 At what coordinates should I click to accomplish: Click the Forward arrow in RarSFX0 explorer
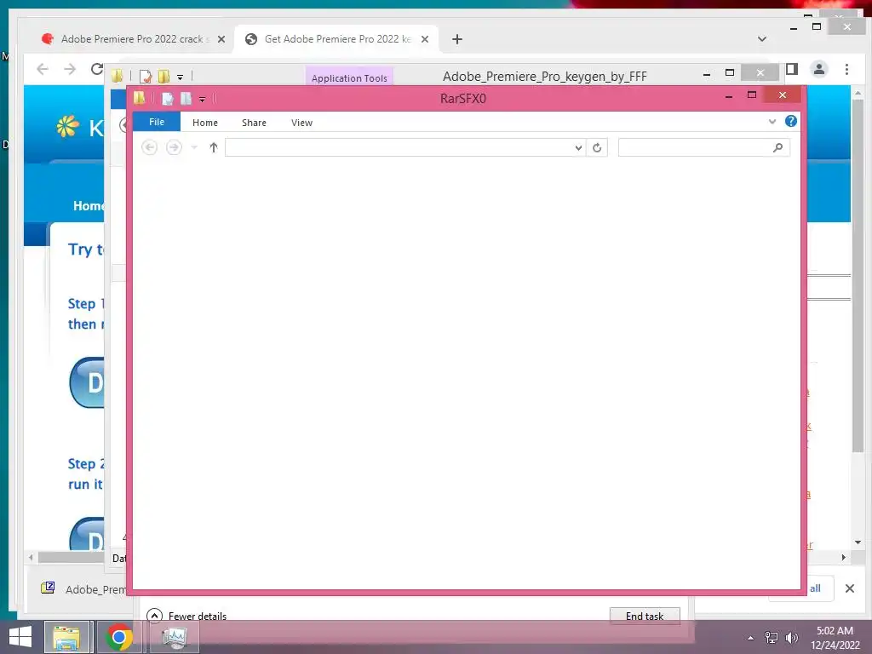point(174,147)
